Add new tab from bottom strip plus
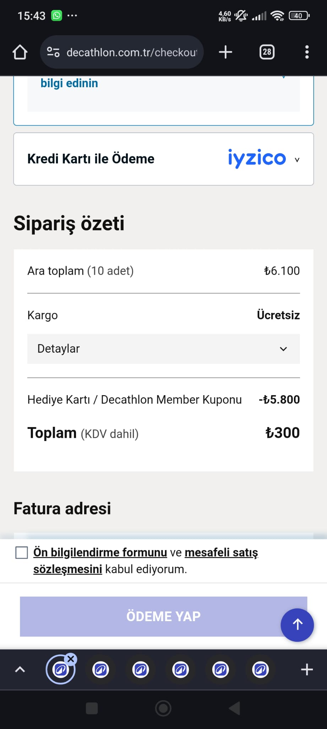Viewport: 327px width, 729px height. pyautogui.click(x=307, y=670)
